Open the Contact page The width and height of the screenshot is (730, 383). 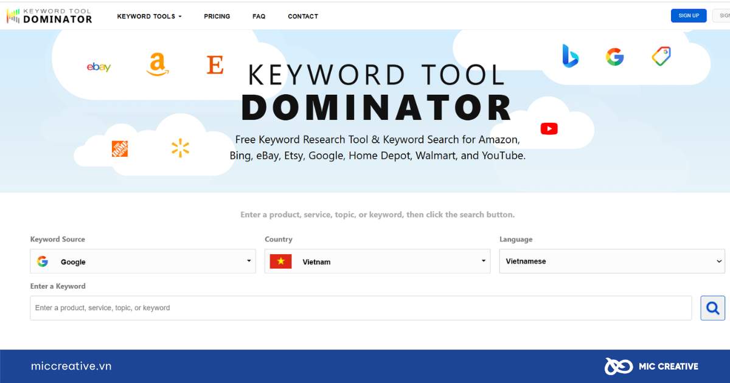tap(303, 16)
